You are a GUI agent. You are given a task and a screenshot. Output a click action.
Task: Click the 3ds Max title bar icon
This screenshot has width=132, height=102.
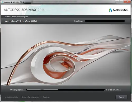[x=2, y=2]
